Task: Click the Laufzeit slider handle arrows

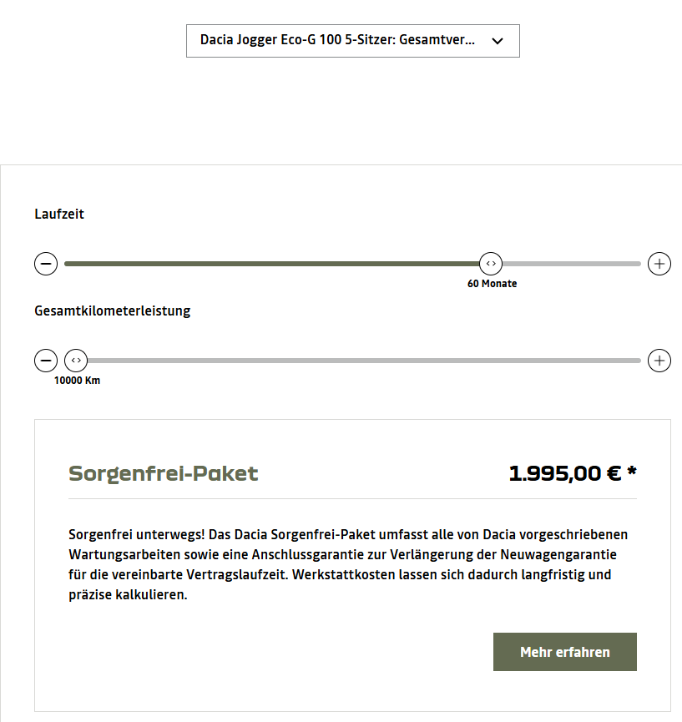Action: point(491,264)
